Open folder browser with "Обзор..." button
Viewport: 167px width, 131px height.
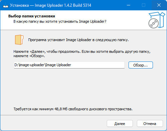pyautogui.click(x=141, y=65)
